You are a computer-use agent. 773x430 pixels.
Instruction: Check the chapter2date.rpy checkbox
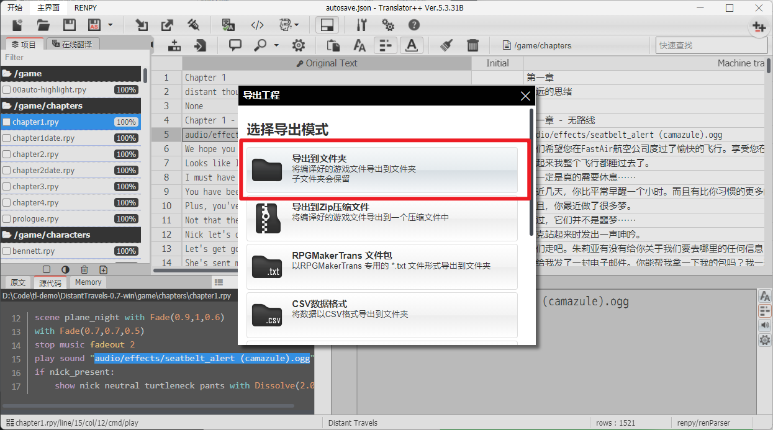[7, 171]
